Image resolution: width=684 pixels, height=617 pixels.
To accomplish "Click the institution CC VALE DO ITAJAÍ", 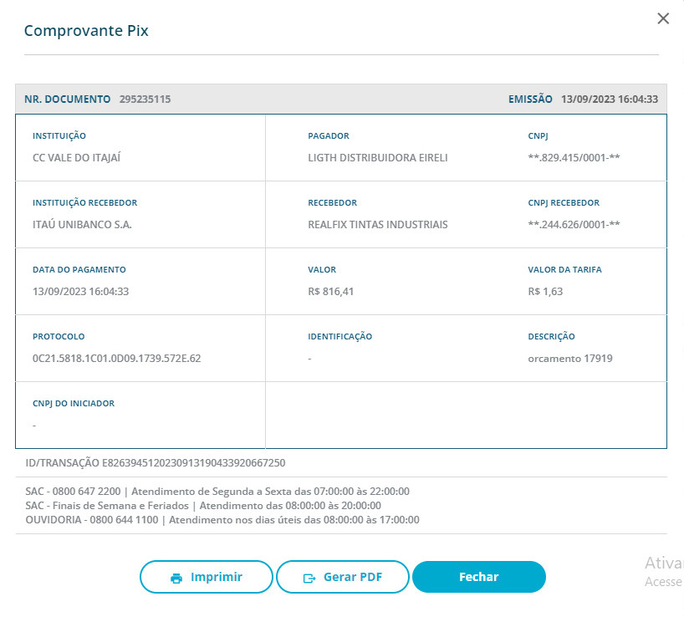I will pos(71,158).
